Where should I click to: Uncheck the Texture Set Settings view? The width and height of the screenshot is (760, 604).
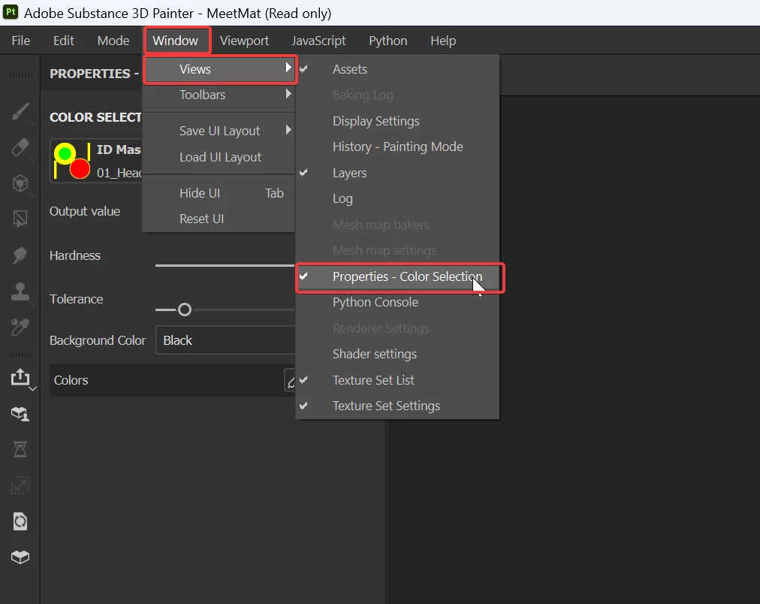point(397,406)
